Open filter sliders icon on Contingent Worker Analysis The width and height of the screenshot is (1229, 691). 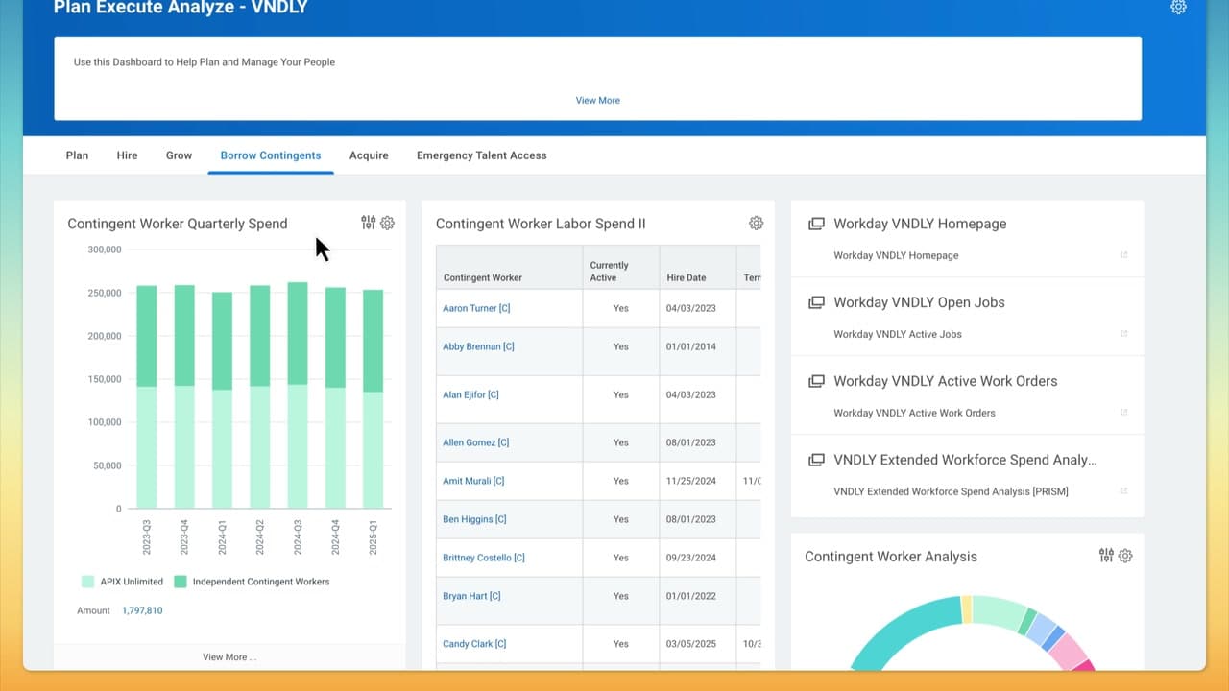coord(1106,556)
